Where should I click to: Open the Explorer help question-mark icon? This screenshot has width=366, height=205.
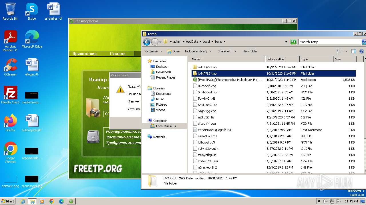(361, 51)
